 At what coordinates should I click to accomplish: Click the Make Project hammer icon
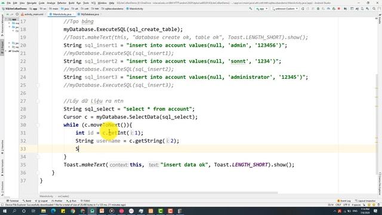click(251, 8)
